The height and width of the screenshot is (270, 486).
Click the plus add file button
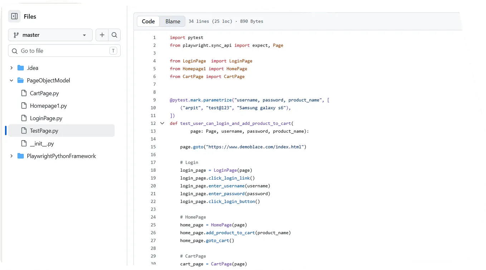point(102,35)
